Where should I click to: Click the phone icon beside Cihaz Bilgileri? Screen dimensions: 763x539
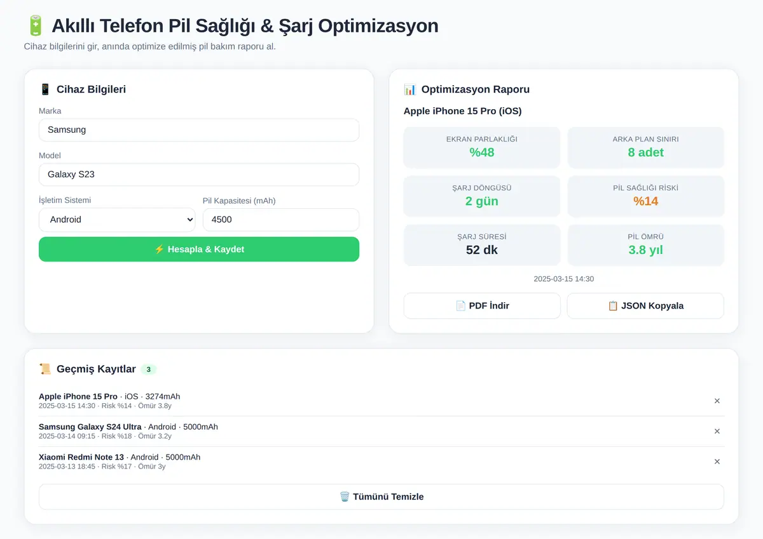[x=45, y=90]
